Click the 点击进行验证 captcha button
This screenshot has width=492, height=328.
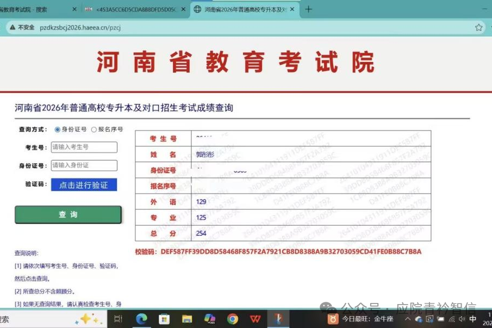(84, 185)
